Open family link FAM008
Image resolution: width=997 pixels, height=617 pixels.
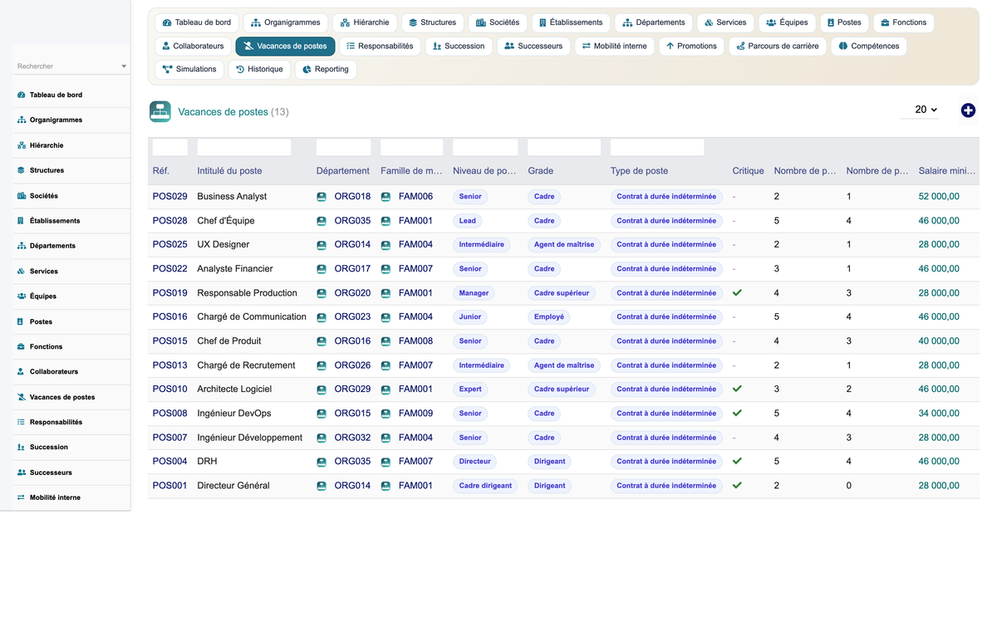[415, 341]
